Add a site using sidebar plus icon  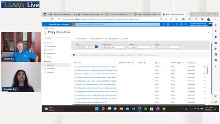[x=216, y=66]
